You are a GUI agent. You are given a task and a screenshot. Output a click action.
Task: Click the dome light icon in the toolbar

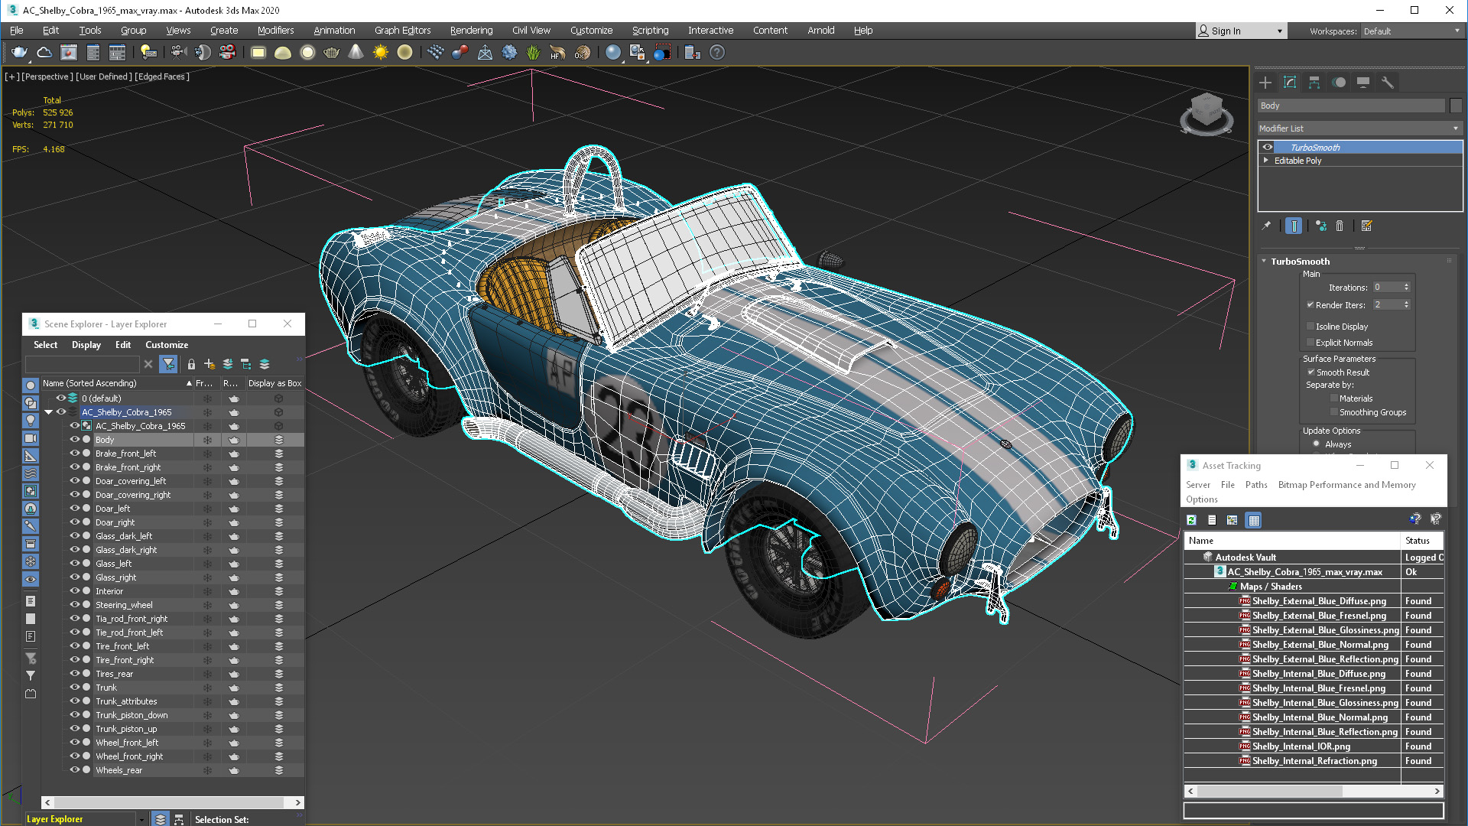pyautogui.click(x=282, y=53)
